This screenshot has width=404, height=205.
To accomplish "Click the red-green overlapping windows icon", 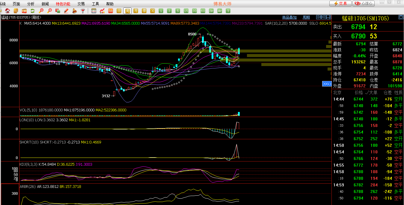I will point(58,11).
